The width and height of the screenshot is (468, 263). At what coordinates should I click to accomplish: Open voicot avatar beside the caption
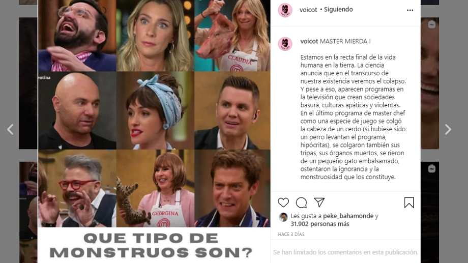point(285,44)
